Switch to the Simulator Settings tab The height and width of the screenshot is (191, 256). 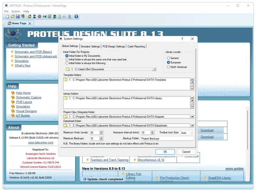click(x=90, y=47)
